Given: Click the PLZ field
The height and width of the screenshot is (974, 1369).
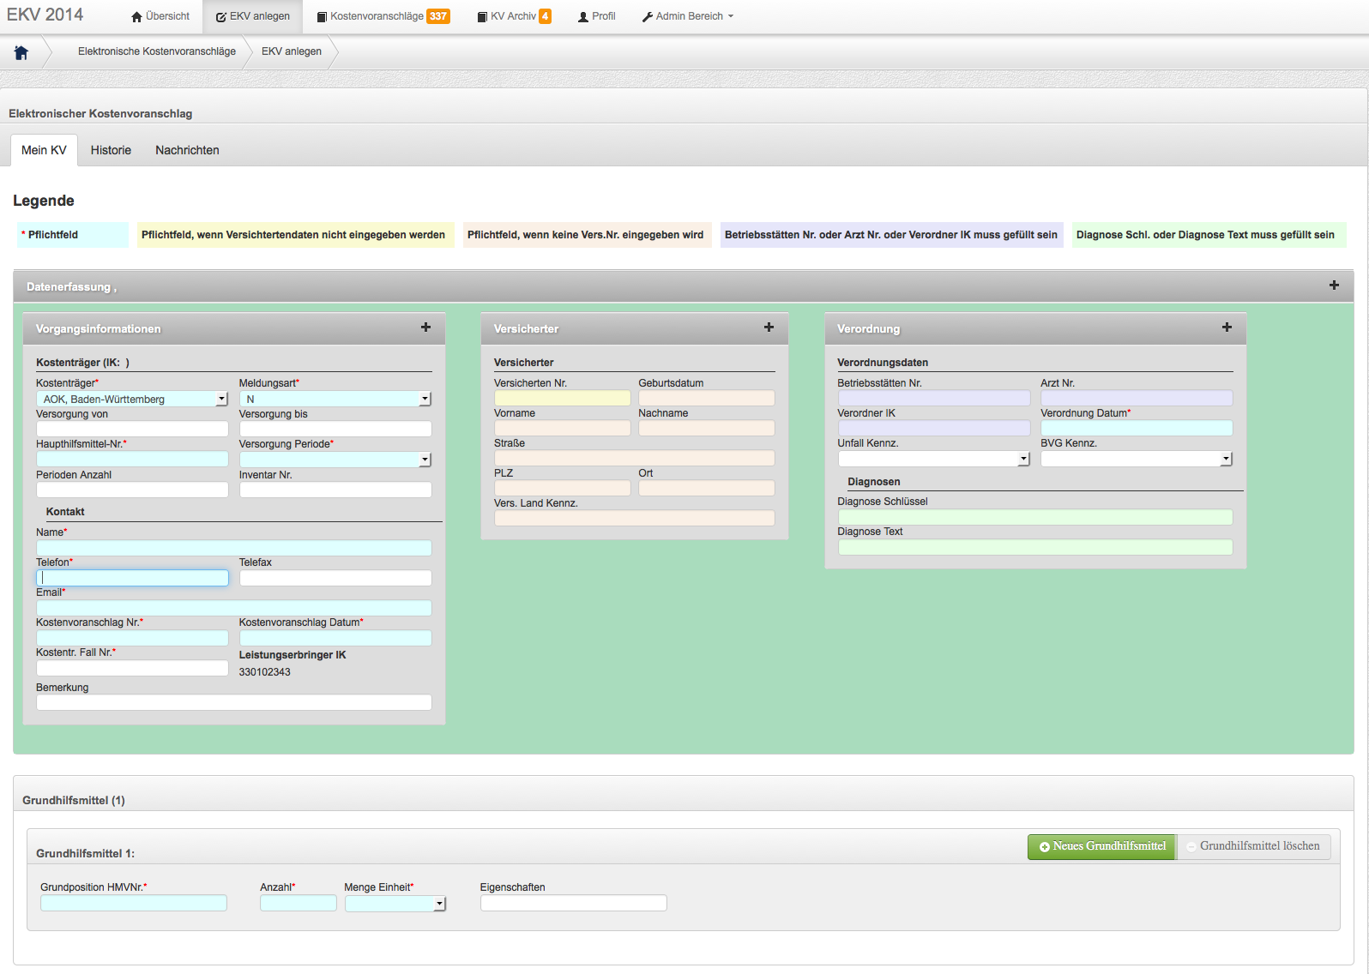Looking at the screenshot, I should tap(562, 488).
